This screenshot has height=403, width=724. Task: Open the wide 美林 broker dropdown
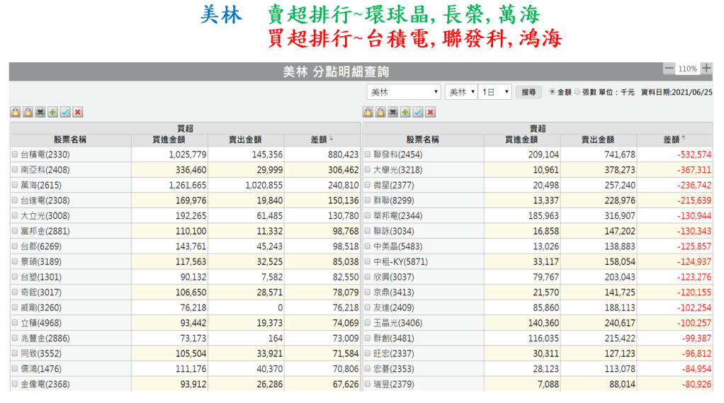click(404, 92)
